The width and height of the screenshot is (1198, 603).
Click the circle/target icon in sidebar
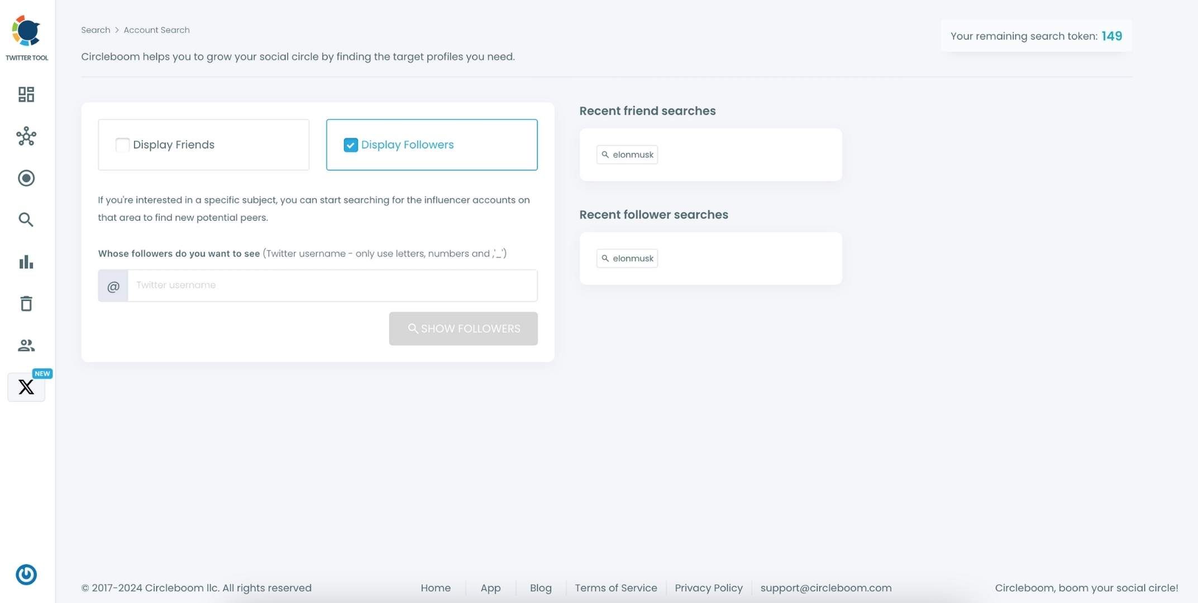point(26,178)
